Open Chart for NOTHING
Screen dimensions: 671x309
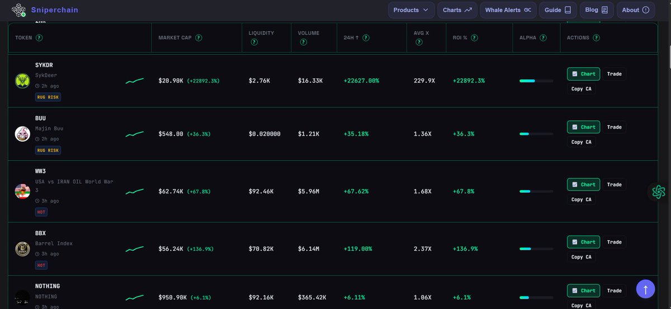click(x=584, y=291)
